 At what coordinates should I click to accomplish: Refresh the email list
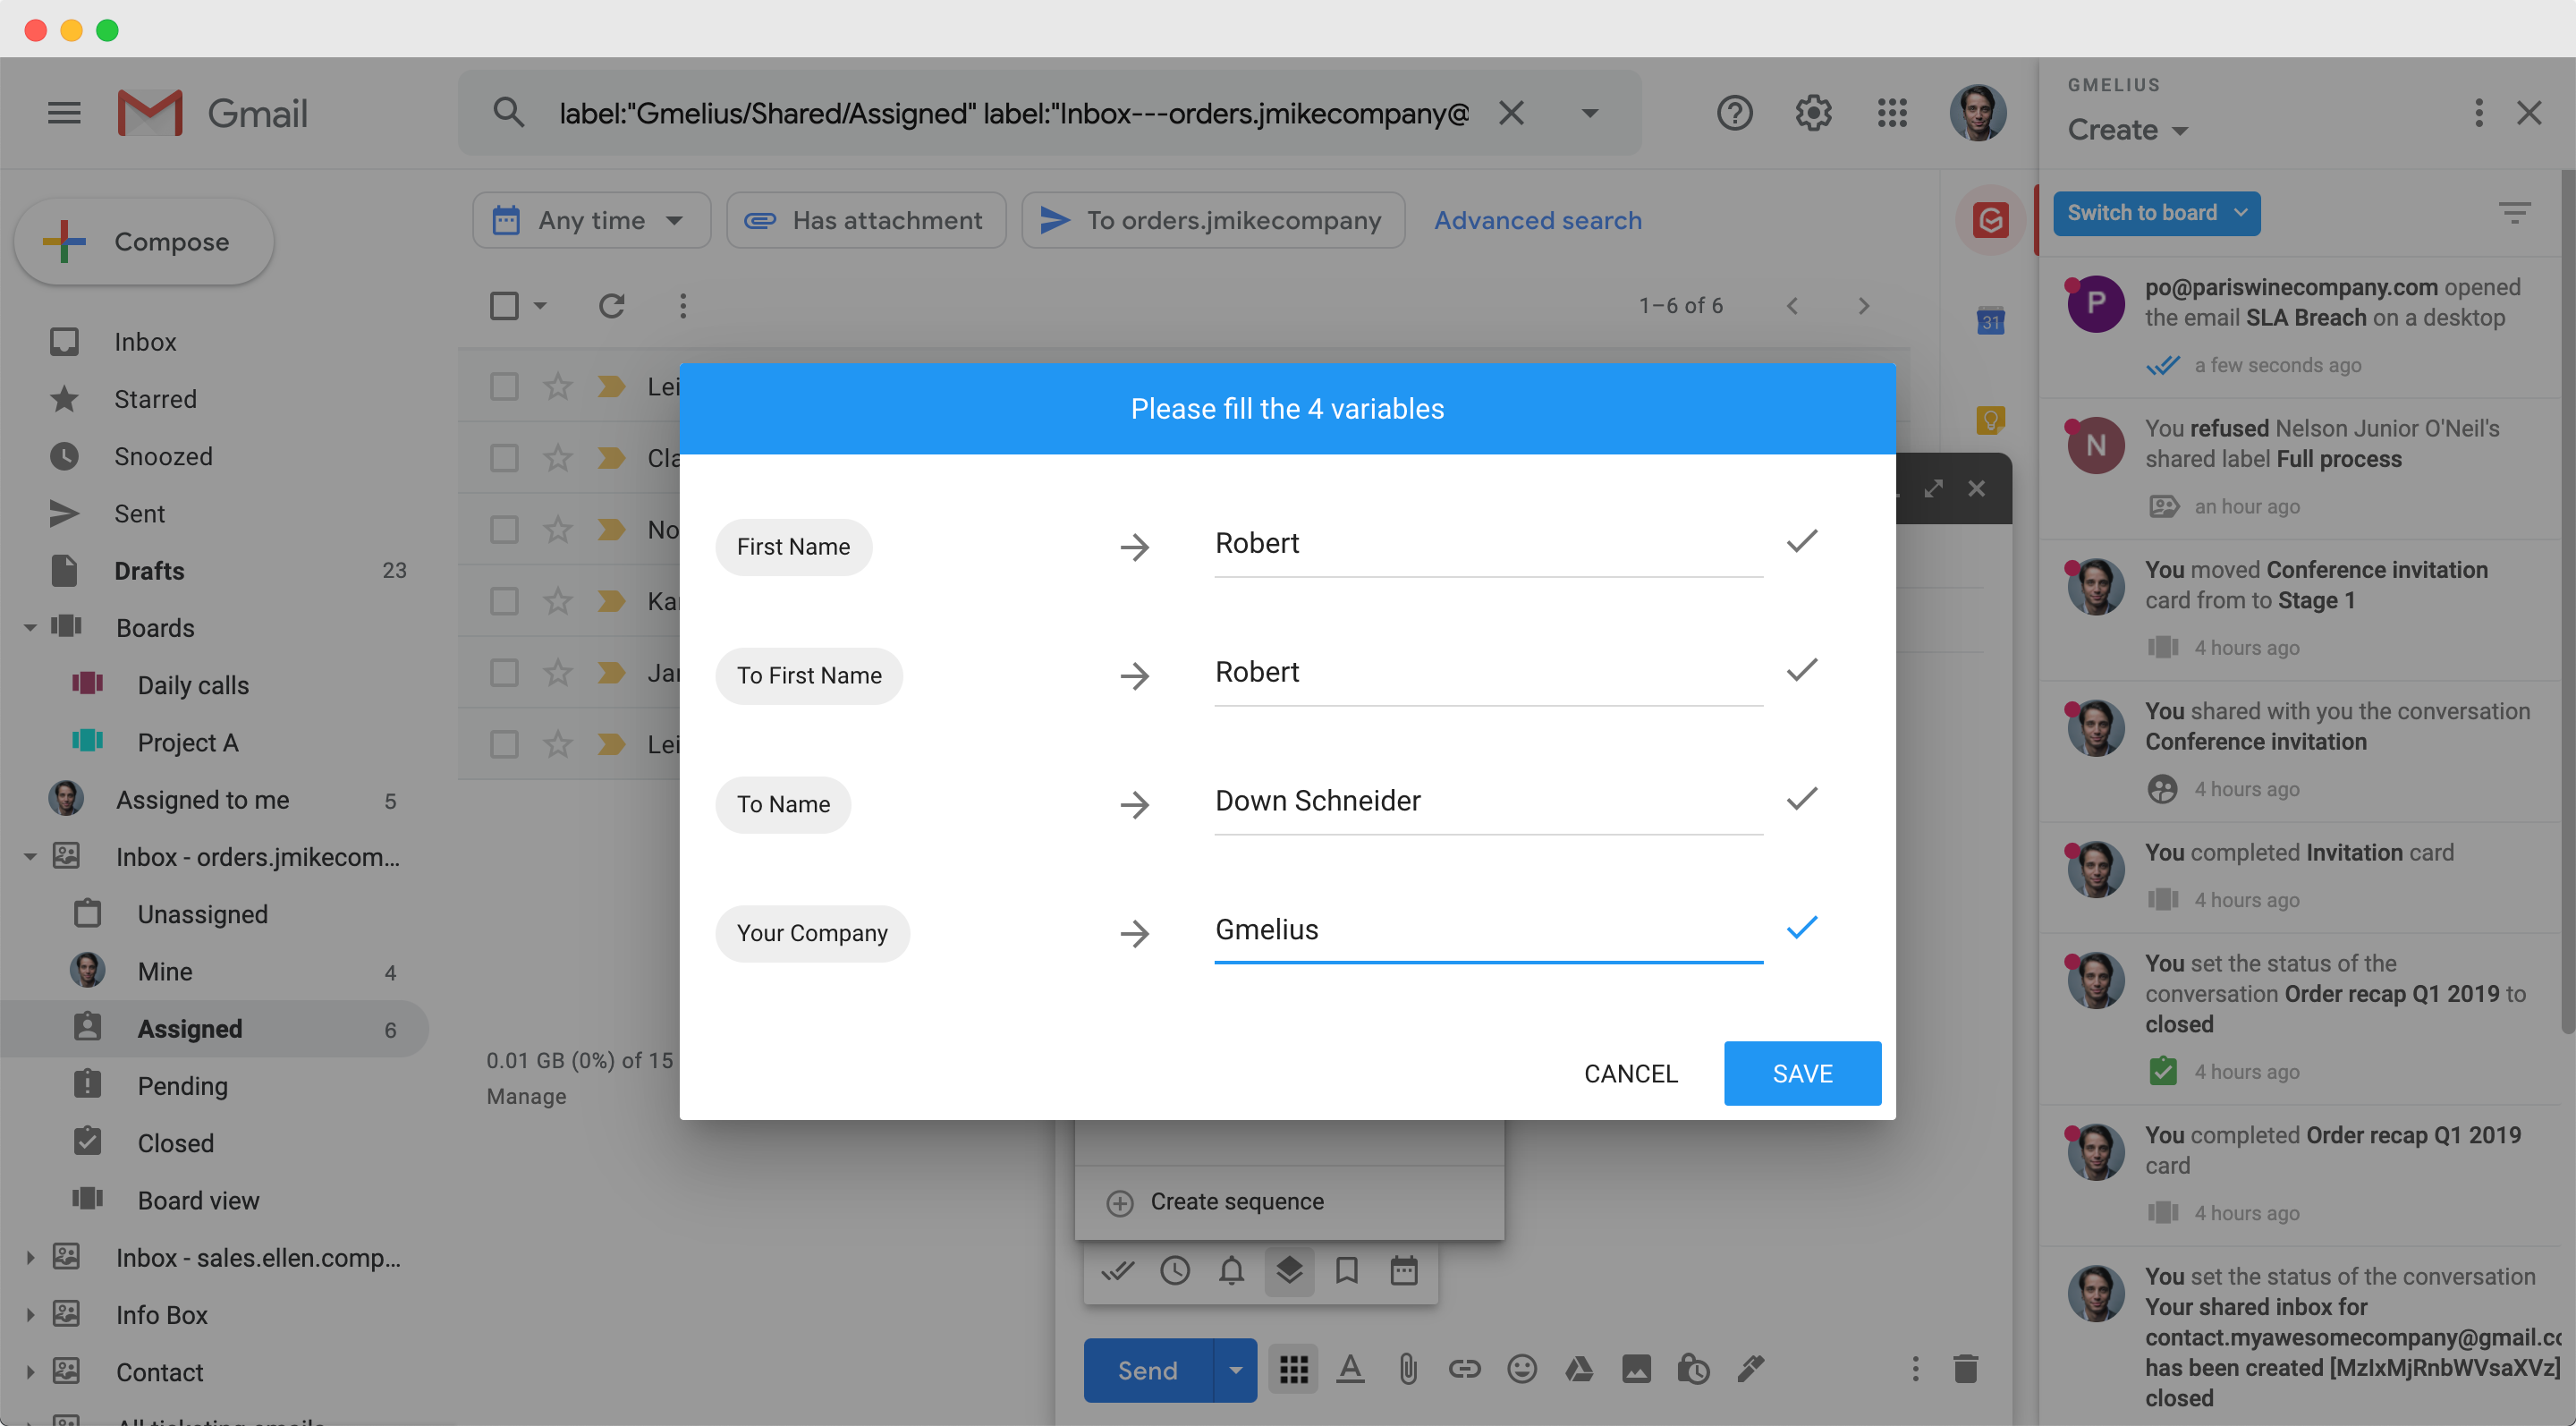[x=611, y=306]
